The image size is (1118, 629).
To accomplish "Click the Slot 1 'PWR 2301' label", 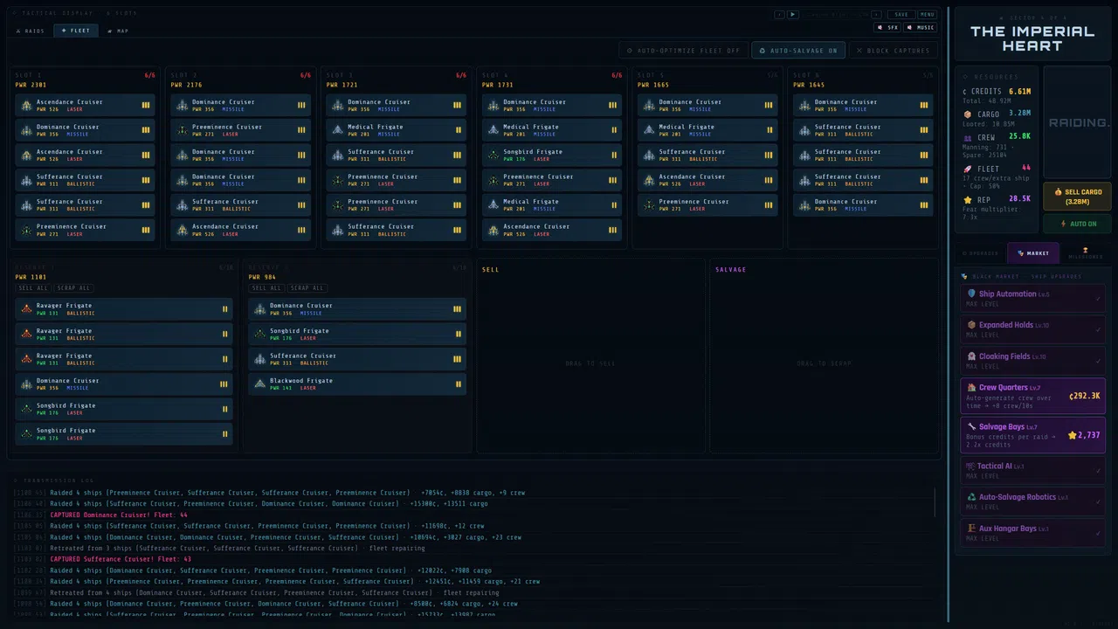I will [x=31, y=85].
